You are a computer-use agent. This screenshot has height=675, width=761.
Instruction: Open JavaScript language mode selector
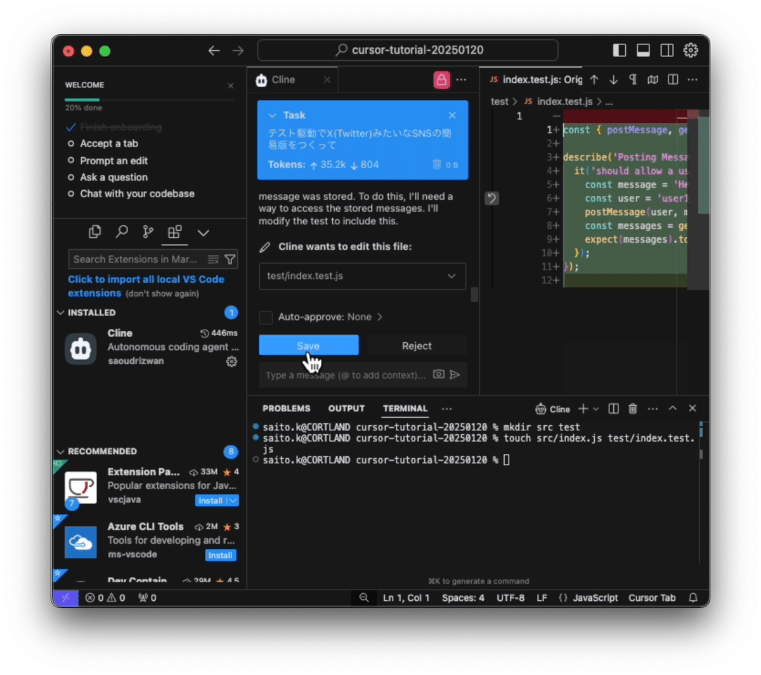click(x=595, y=598)
